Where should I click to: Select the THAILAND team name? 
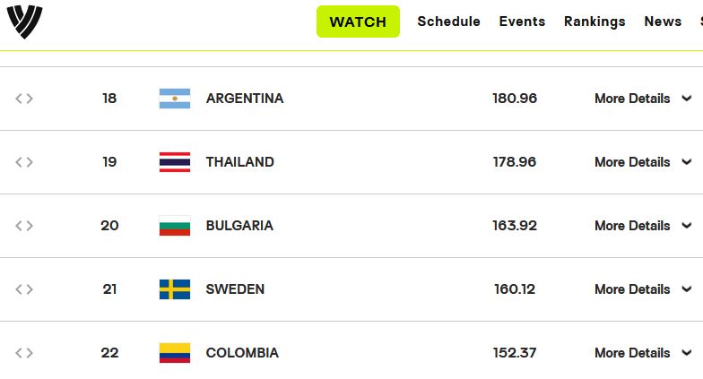[x=240, y=162]
